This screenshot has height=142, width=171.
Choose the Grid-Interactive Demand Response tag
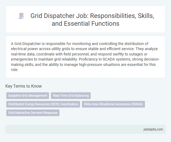pos(33,113)
